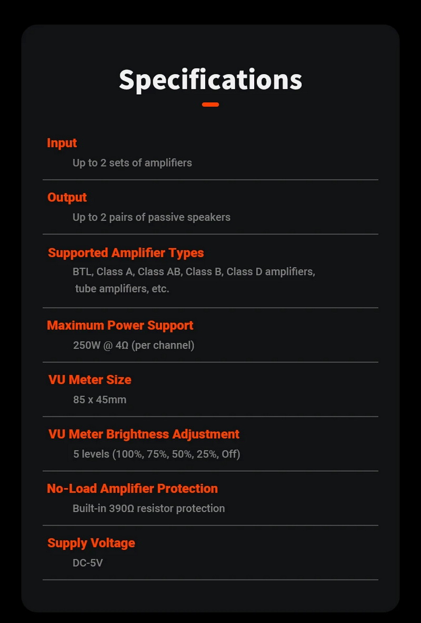Click 'Built-in 390Ω resistor protection' text
421x623 pixels.
148,508
